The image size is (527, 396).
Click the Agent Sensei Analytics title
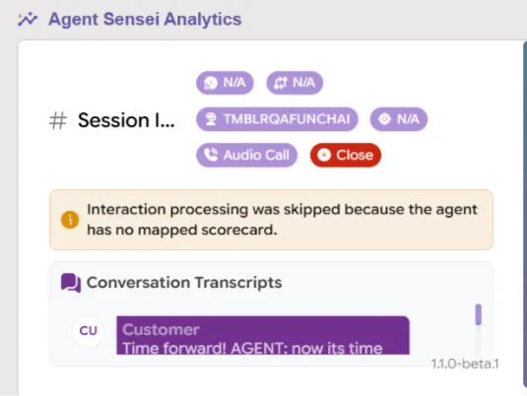(145, 19)
